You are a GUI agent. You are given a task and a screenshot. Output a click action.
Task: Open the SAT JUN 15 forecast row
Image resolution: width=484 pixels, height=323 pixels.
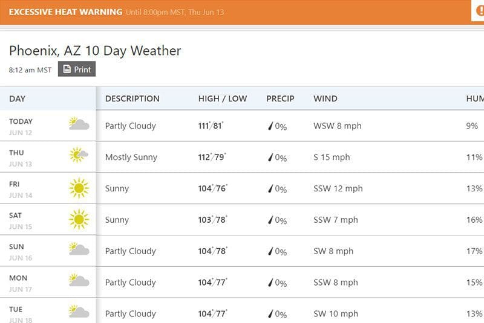pos(242,220)
